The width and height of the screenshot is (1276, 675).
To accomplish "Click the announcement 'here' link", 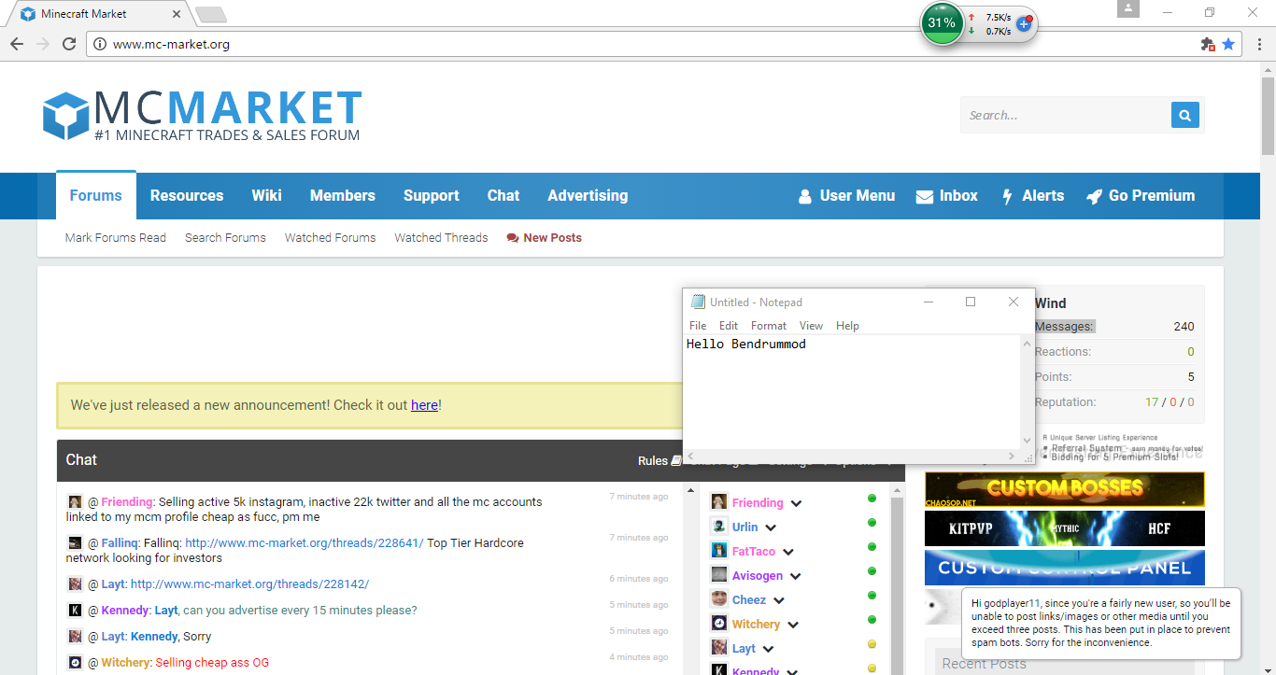I will coord(424,406).
